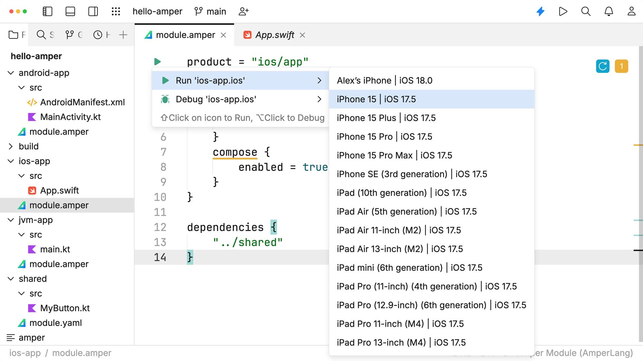643x361 pixels.
Task: Choose iPad Pro (11-inch) (4th generation)
Action: click(x=432, y=286)
